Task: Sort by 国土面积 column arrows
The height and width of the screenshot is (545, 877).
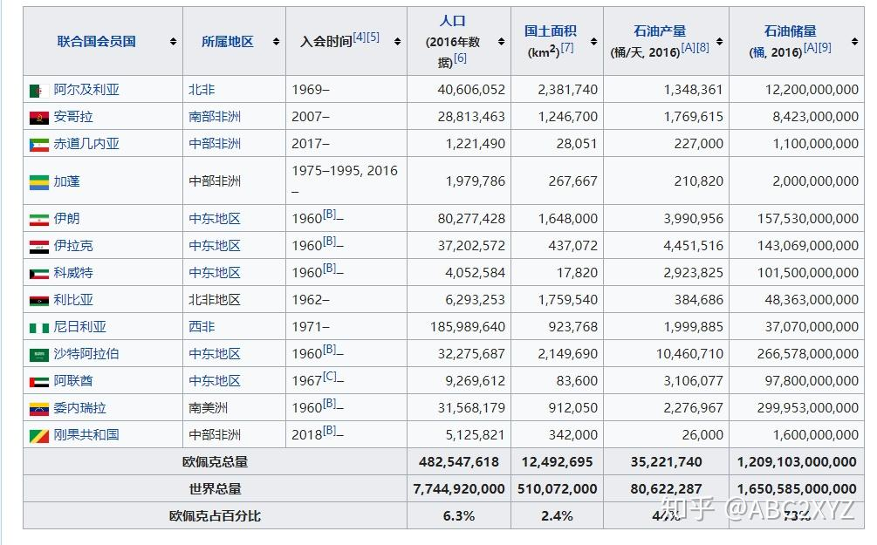Action: 593,41
